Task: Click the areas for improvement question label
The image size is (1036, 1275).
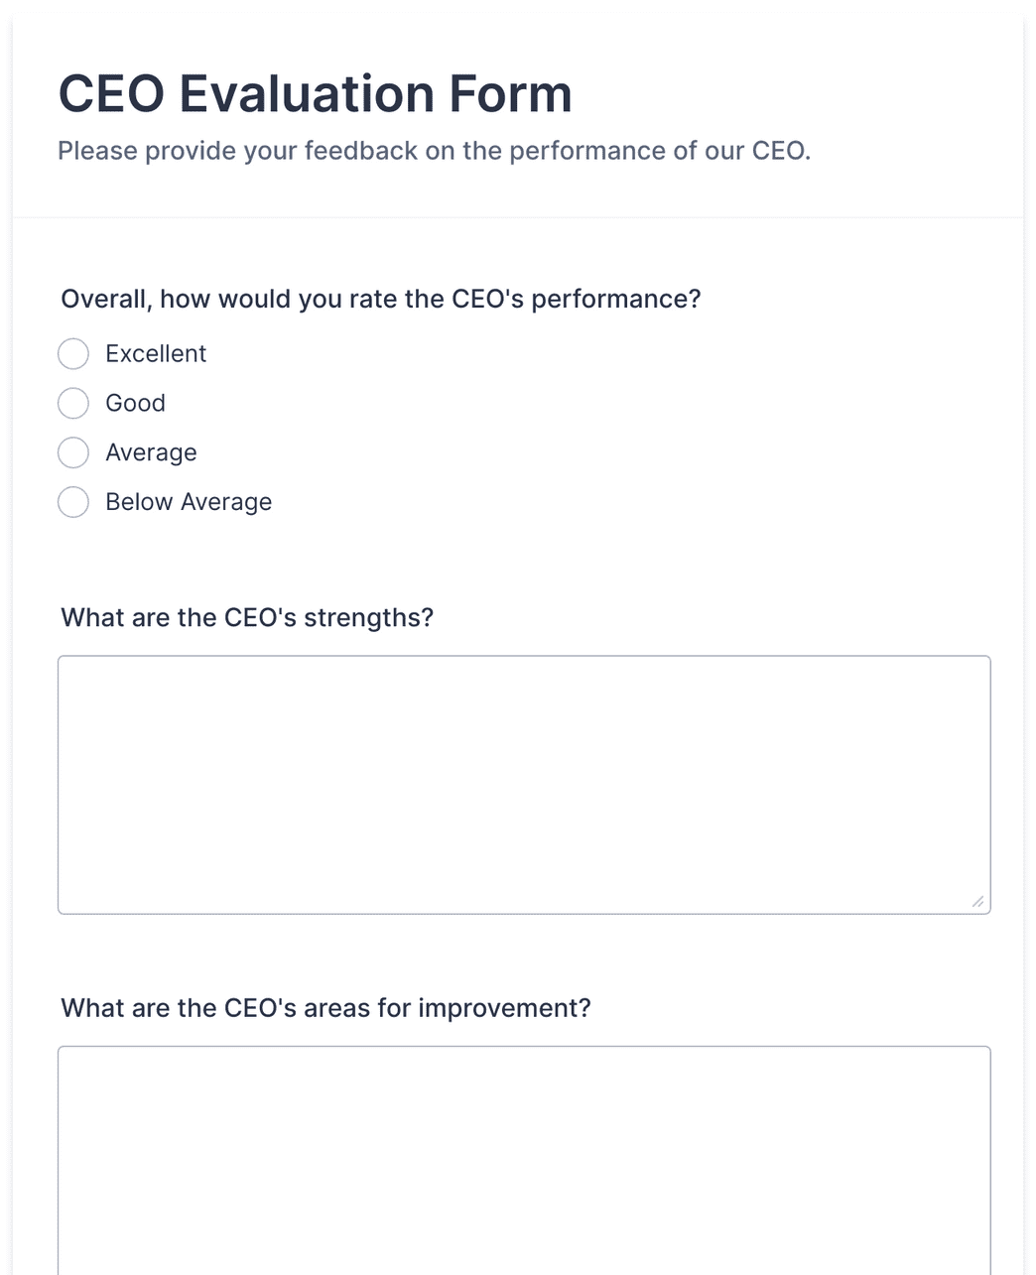Action: (x=325, y=1007)
